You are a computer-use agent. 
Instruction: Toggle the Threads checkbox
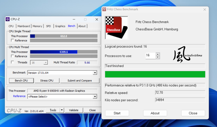pyautogui.click(x=12, y=62)
